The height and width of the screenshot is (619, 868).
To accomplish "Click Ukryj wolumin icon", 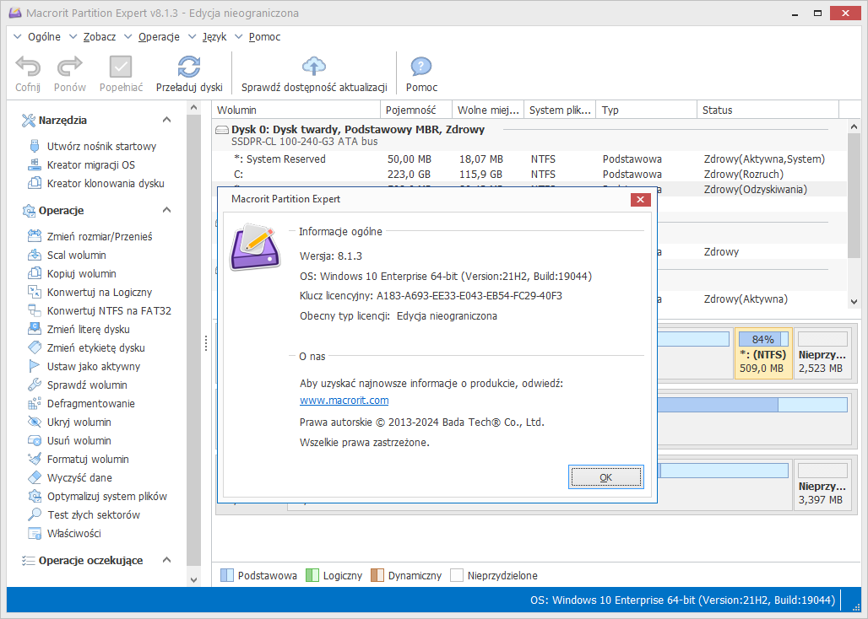I will tap(35, 422).
